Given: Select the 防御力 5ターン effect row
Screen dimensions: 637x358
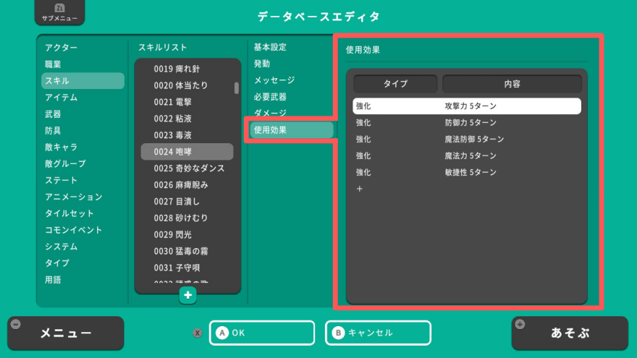Looking at the screenshot, I should pyautogui.click(x=467, y=122).
